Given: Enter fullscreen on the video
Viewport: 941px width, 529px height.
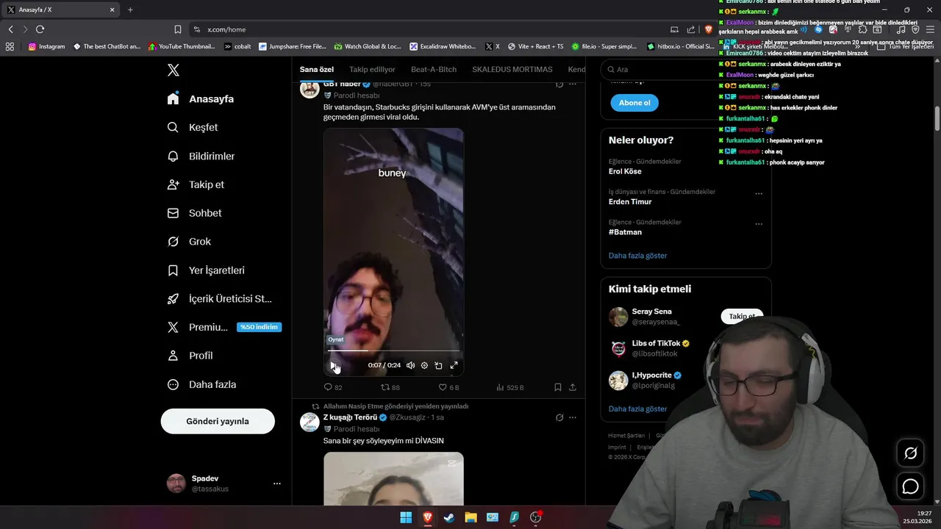Looking at the screenshot, I should [x=454, y=365].
